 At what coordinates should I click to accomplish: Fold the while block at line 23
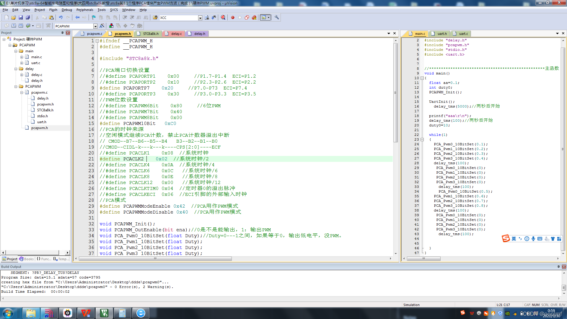coord(422,140)
